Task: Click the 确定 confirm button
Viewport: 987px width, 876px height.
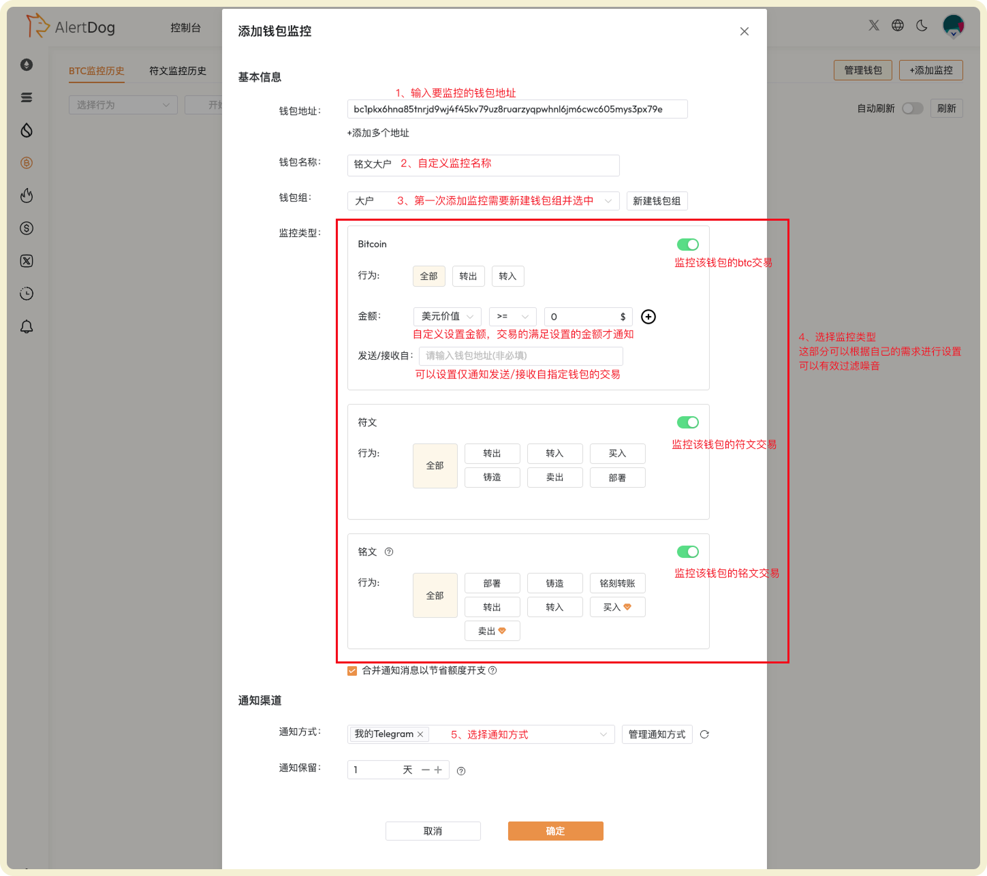Action: coord(554,830)
